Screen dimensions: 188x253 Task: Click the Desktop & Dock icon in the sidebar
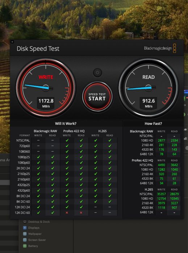pos(25,222)
